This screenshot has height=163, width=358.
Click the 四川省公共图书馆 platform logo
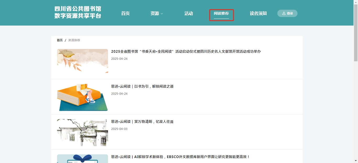(x=78, y=12)
